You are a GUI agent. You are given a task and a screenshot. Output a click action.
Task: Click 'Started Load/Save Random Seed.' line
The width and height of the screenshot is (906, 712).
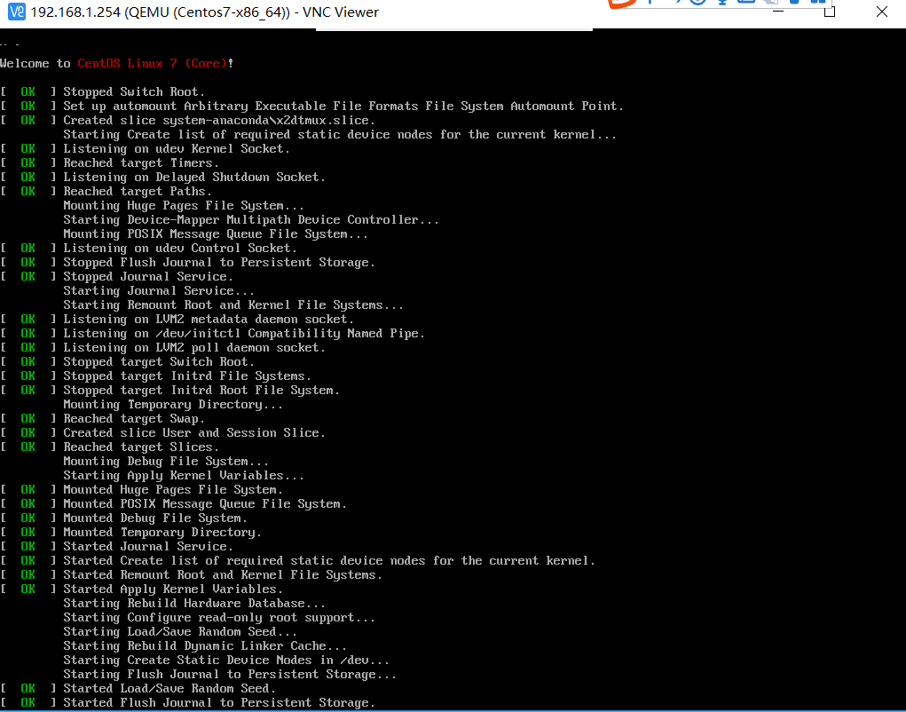(169, 689)
